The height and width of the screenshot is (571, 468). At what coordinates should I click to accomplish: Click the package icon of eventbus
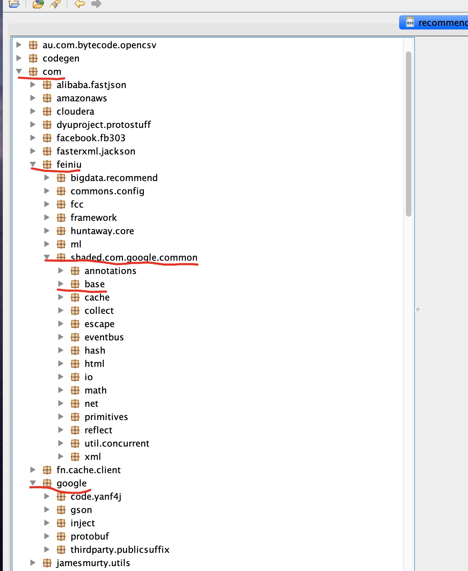75,337
